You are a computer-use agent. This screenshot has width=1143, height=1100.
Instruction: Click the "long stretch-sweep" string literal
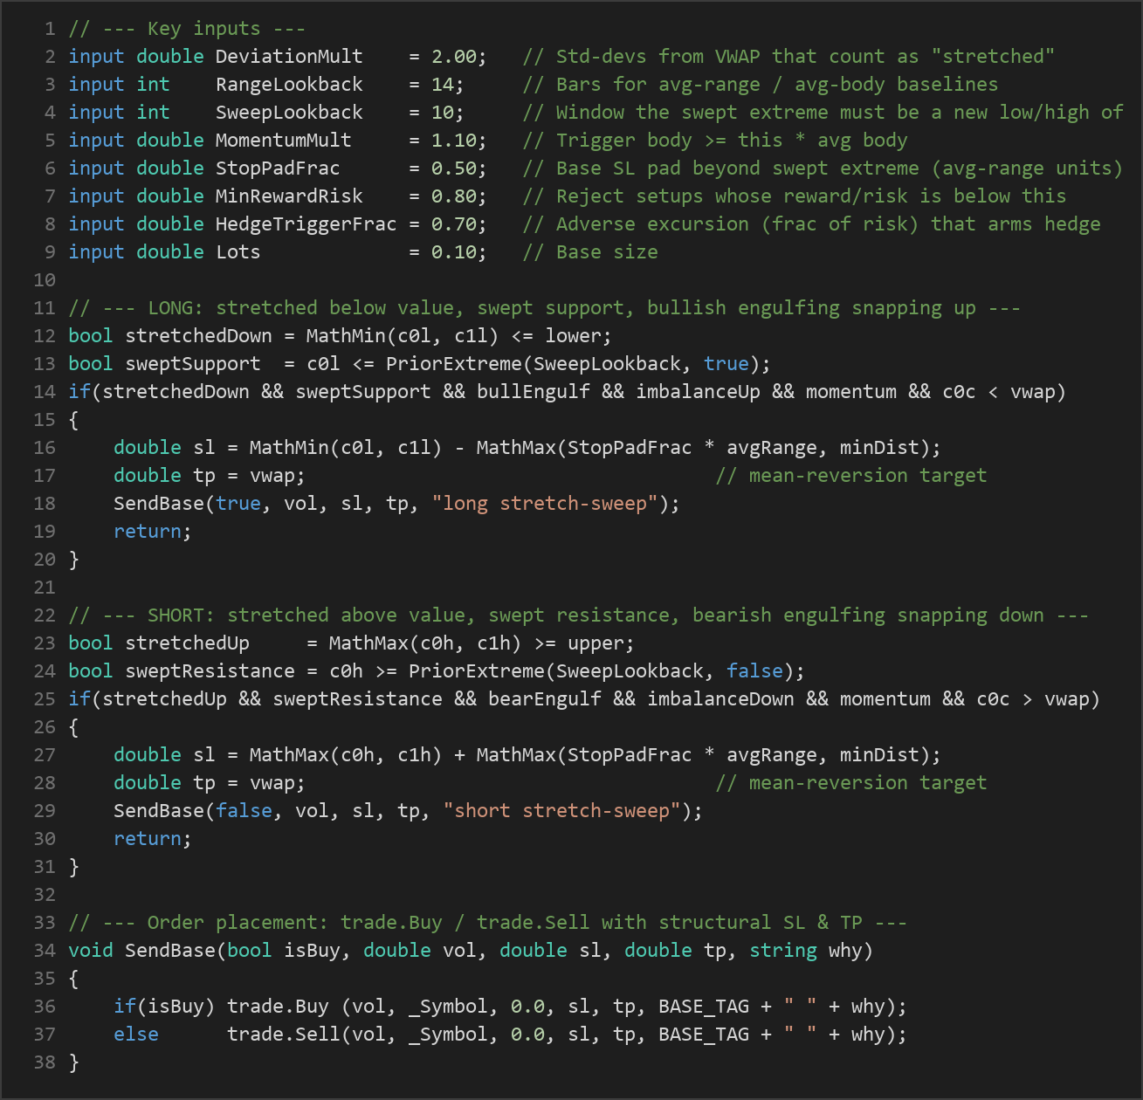point(545,504)
